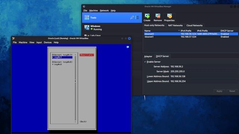Select the enp0s8 connection in VM list

coord(57,64)
